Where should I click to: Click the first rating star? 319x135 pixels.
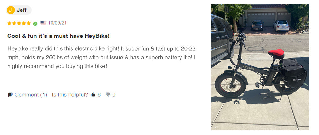coord(9,23)
